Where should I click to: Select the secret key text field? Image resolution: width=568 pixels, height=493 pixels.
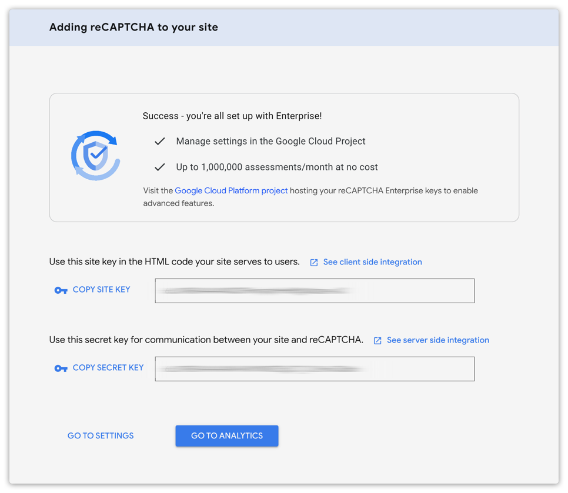[315, 369]
